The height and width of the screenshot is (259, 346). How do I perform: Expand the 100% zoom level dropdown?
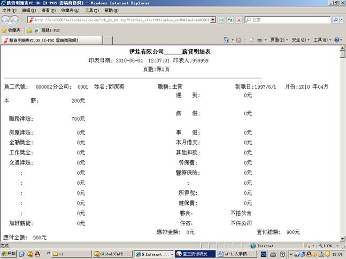click(336, 246)
